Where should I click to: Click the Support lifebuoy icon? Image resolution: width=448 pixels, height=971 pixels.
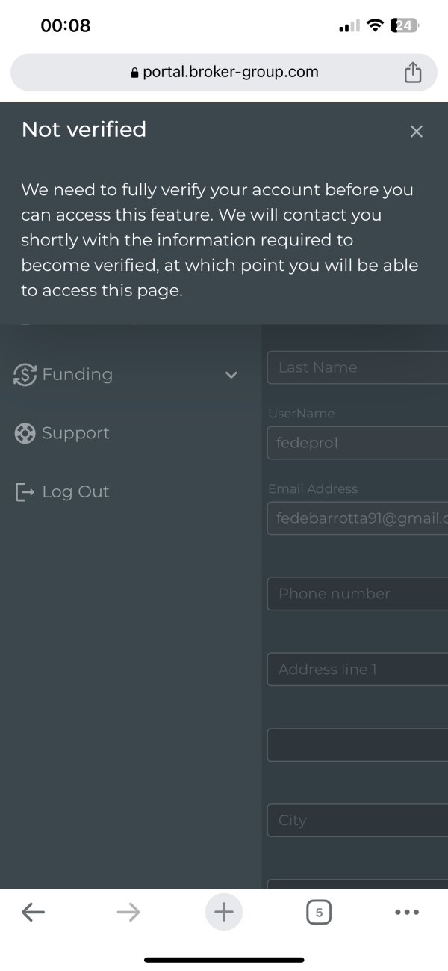coord(25,433)
